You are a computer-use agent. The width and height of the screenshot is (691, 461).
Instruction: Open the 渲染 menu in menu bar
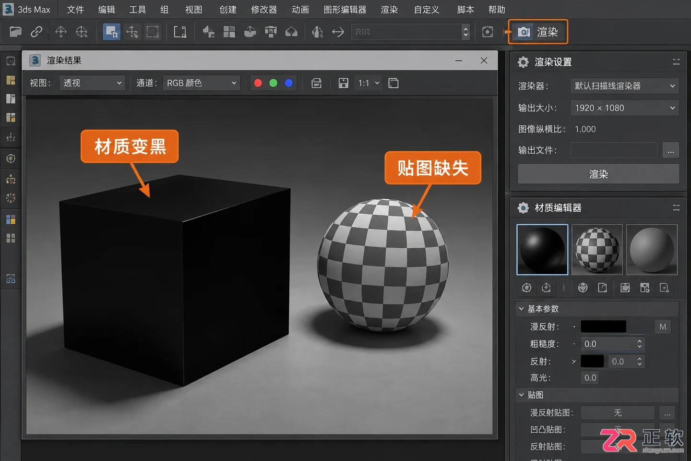point(389,10)
